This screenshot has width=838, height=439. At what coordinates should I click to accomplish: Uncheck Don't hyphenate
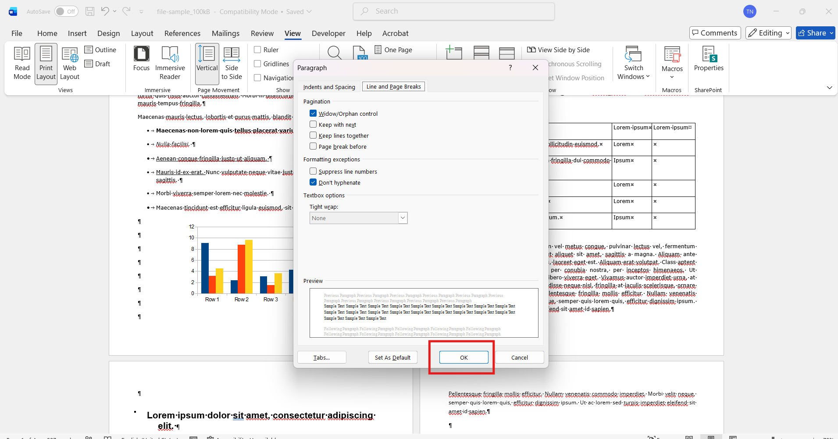point(313,182)
